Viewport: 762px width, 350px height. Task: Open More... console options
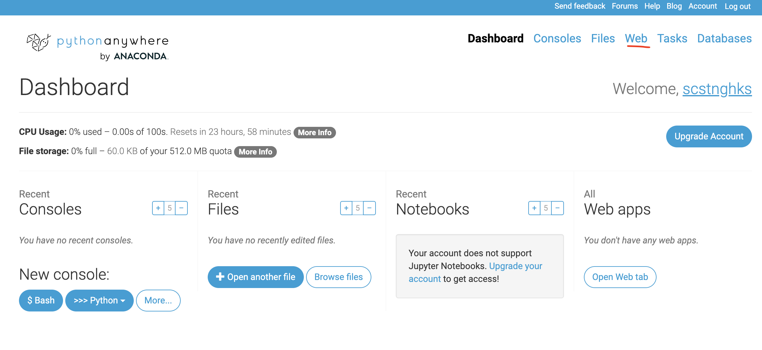[158, 301]
